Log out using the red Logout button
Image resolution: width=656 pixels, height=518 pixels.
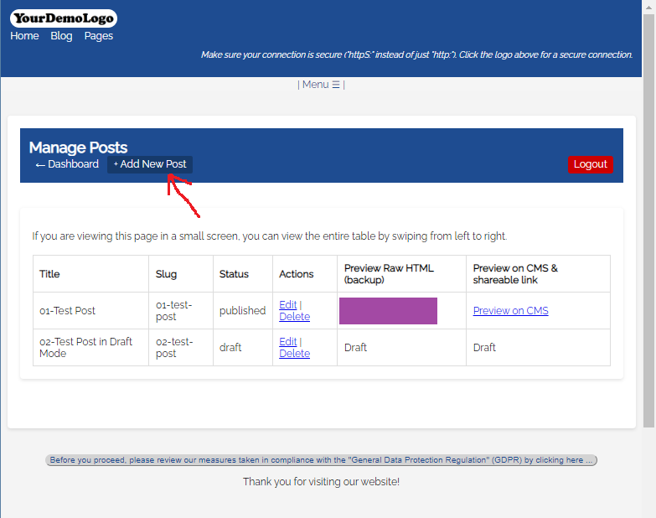coord(590,164)
